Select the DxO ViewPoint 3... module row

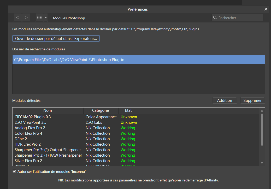coord(136,122)
